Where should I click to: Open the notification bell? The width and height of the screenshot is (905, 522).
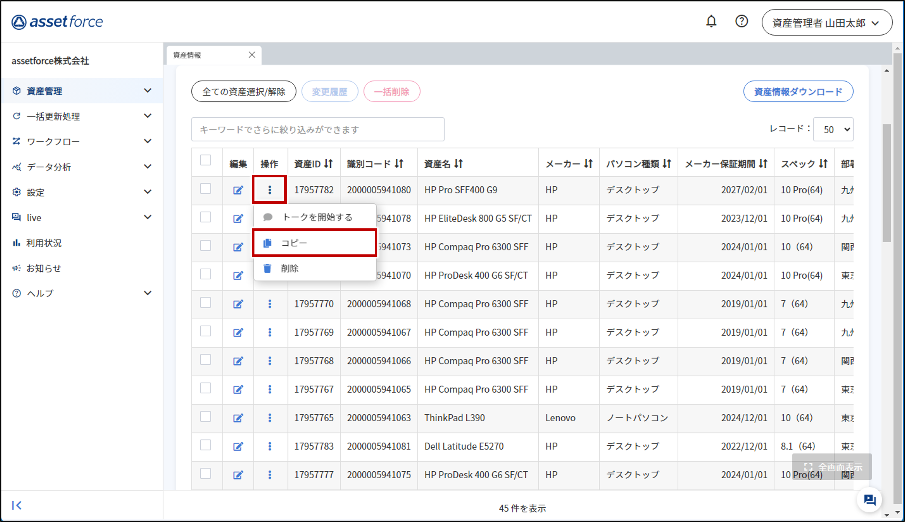click(x=711, y=22)
